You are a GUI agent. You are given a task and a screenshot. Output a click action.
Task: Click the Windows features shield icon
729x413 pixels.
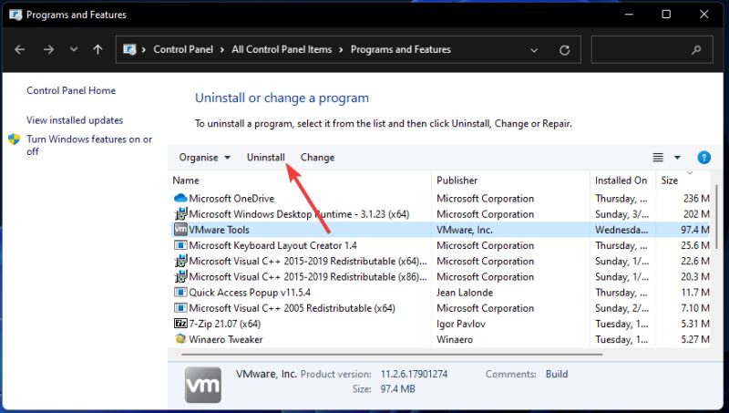[x=15, y=139]
